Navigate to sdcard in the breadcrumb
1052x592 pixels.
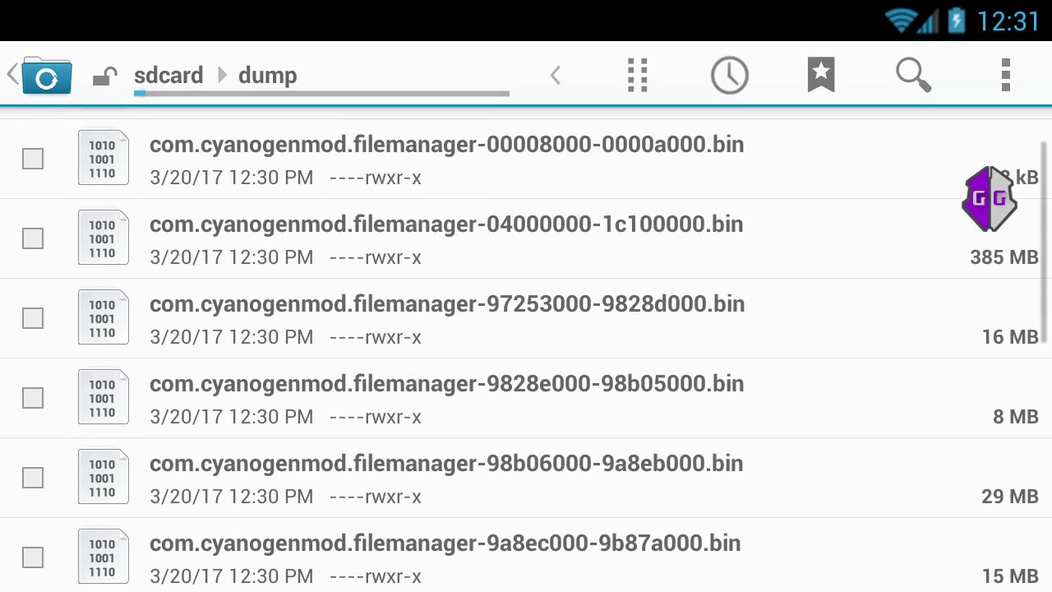(x=168, y=76)
